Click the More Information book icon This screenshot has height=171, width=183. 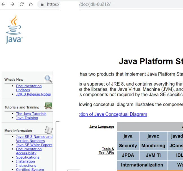tap(48, 130)
